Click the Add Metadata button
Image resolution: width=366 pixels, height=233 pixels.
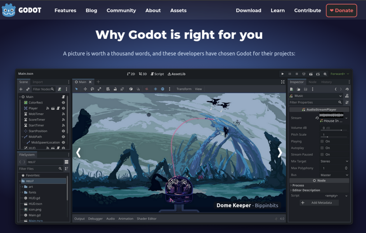[319, 203]
